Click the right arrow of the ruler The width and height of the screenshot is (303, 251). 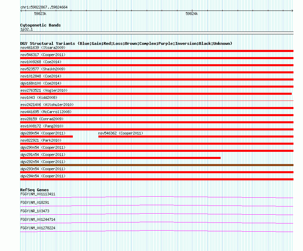pos(292,11)
